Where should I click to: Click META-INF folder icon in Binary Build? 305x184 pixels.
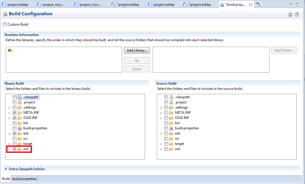pos(20,113)
